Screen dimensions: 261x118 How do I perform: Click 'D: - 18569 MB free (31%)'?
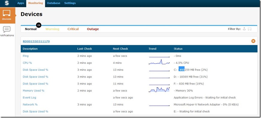coord(191,77)
